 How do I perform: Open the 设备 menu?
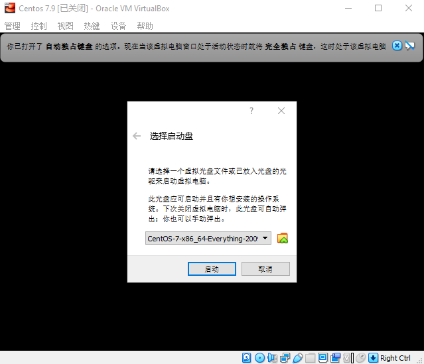[x=118, y=26]
